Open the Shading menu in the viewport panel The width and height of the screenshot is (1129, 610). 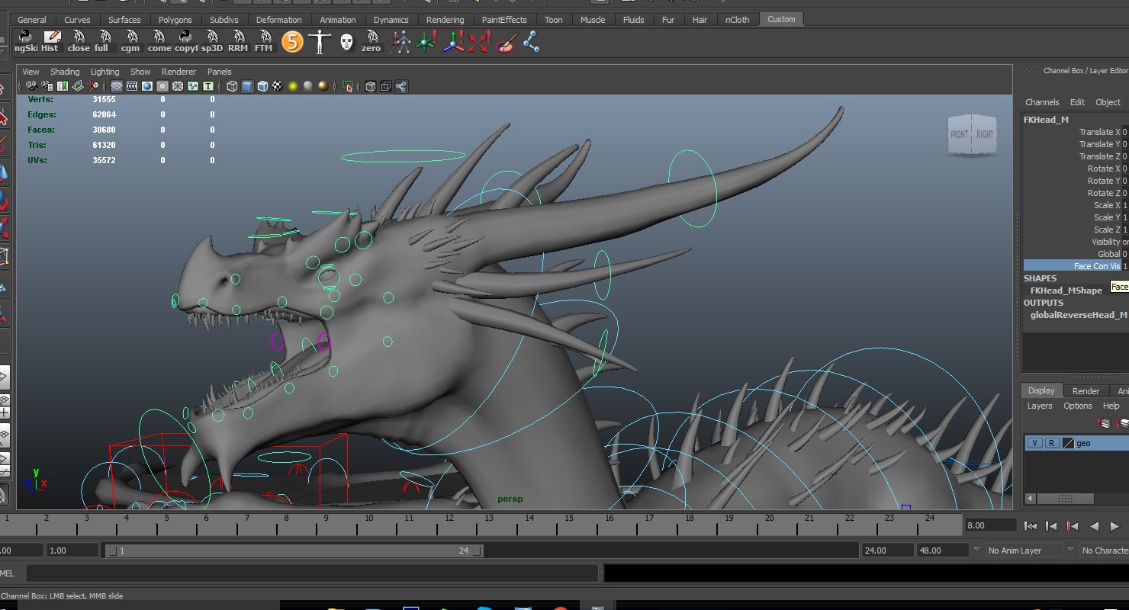[65, 72]
